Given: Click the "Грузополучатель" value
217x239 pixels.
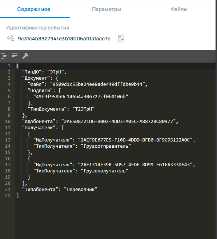Looking at the screenshot, I should pyautogui.click(x=104, y=171).
